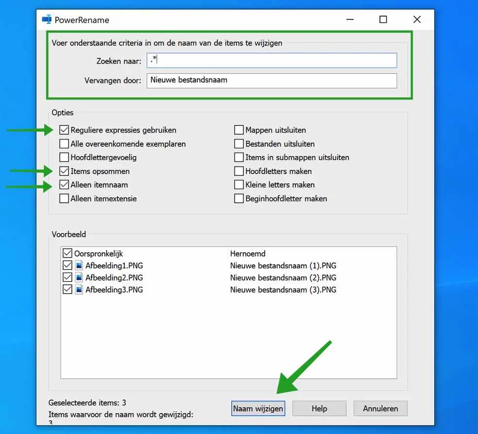Click the Geselecteerde items: 3 status text
Viewport: 478px width, 434px height.
click(87, 402)
